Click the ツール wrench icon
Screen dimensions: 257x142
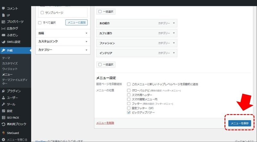(3, 104)
